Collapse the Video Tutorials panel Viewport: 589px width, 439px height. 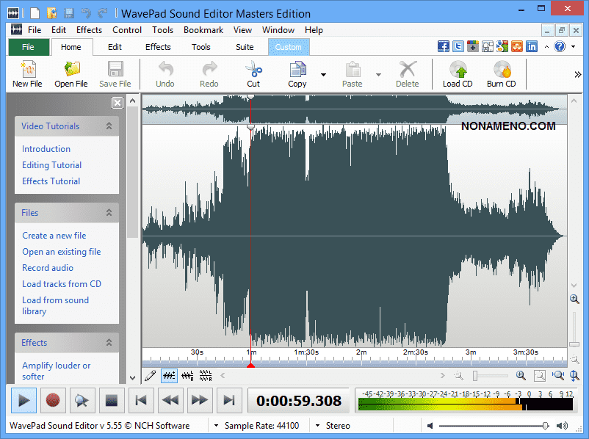pos(109,126)
